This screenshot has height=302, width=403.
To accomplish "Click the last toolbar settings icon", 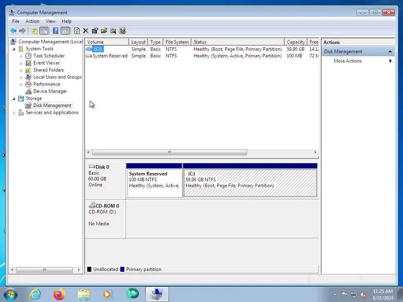I will pyautogui.click(x=122, y=31).
